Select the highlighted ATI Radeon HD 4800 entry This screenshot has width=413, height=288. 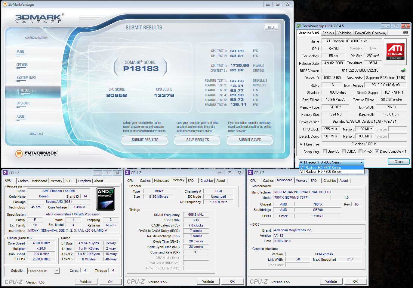point(331,168)
